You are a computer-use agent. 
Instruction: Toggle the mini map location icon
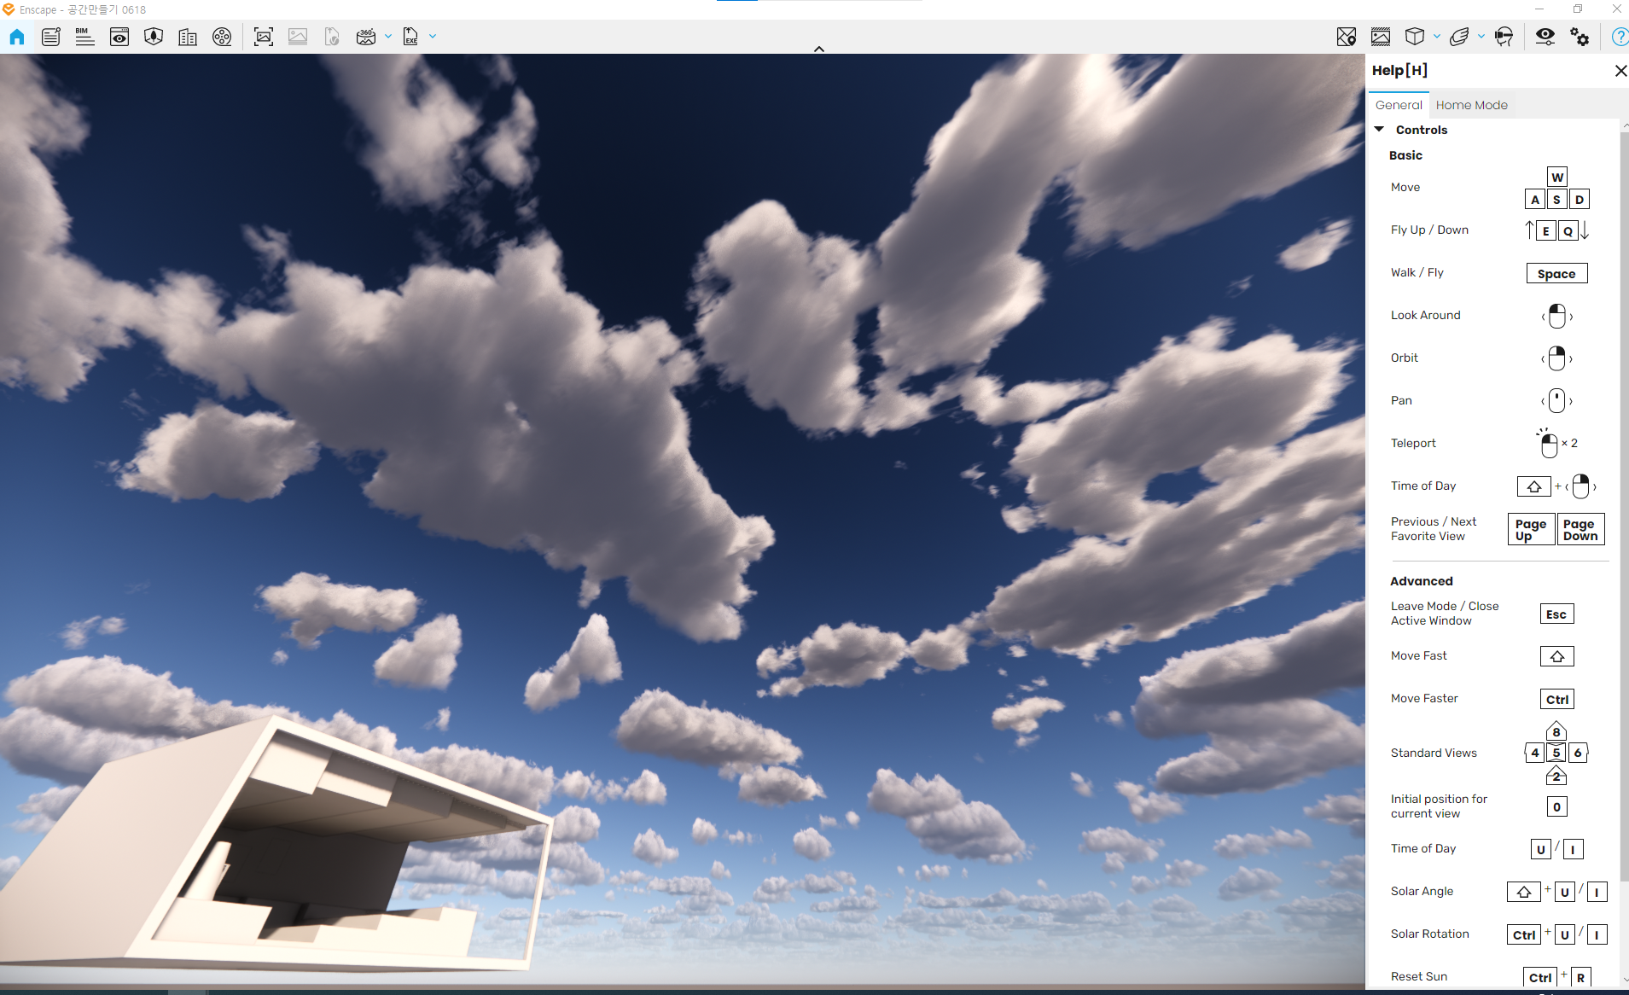1347,37
